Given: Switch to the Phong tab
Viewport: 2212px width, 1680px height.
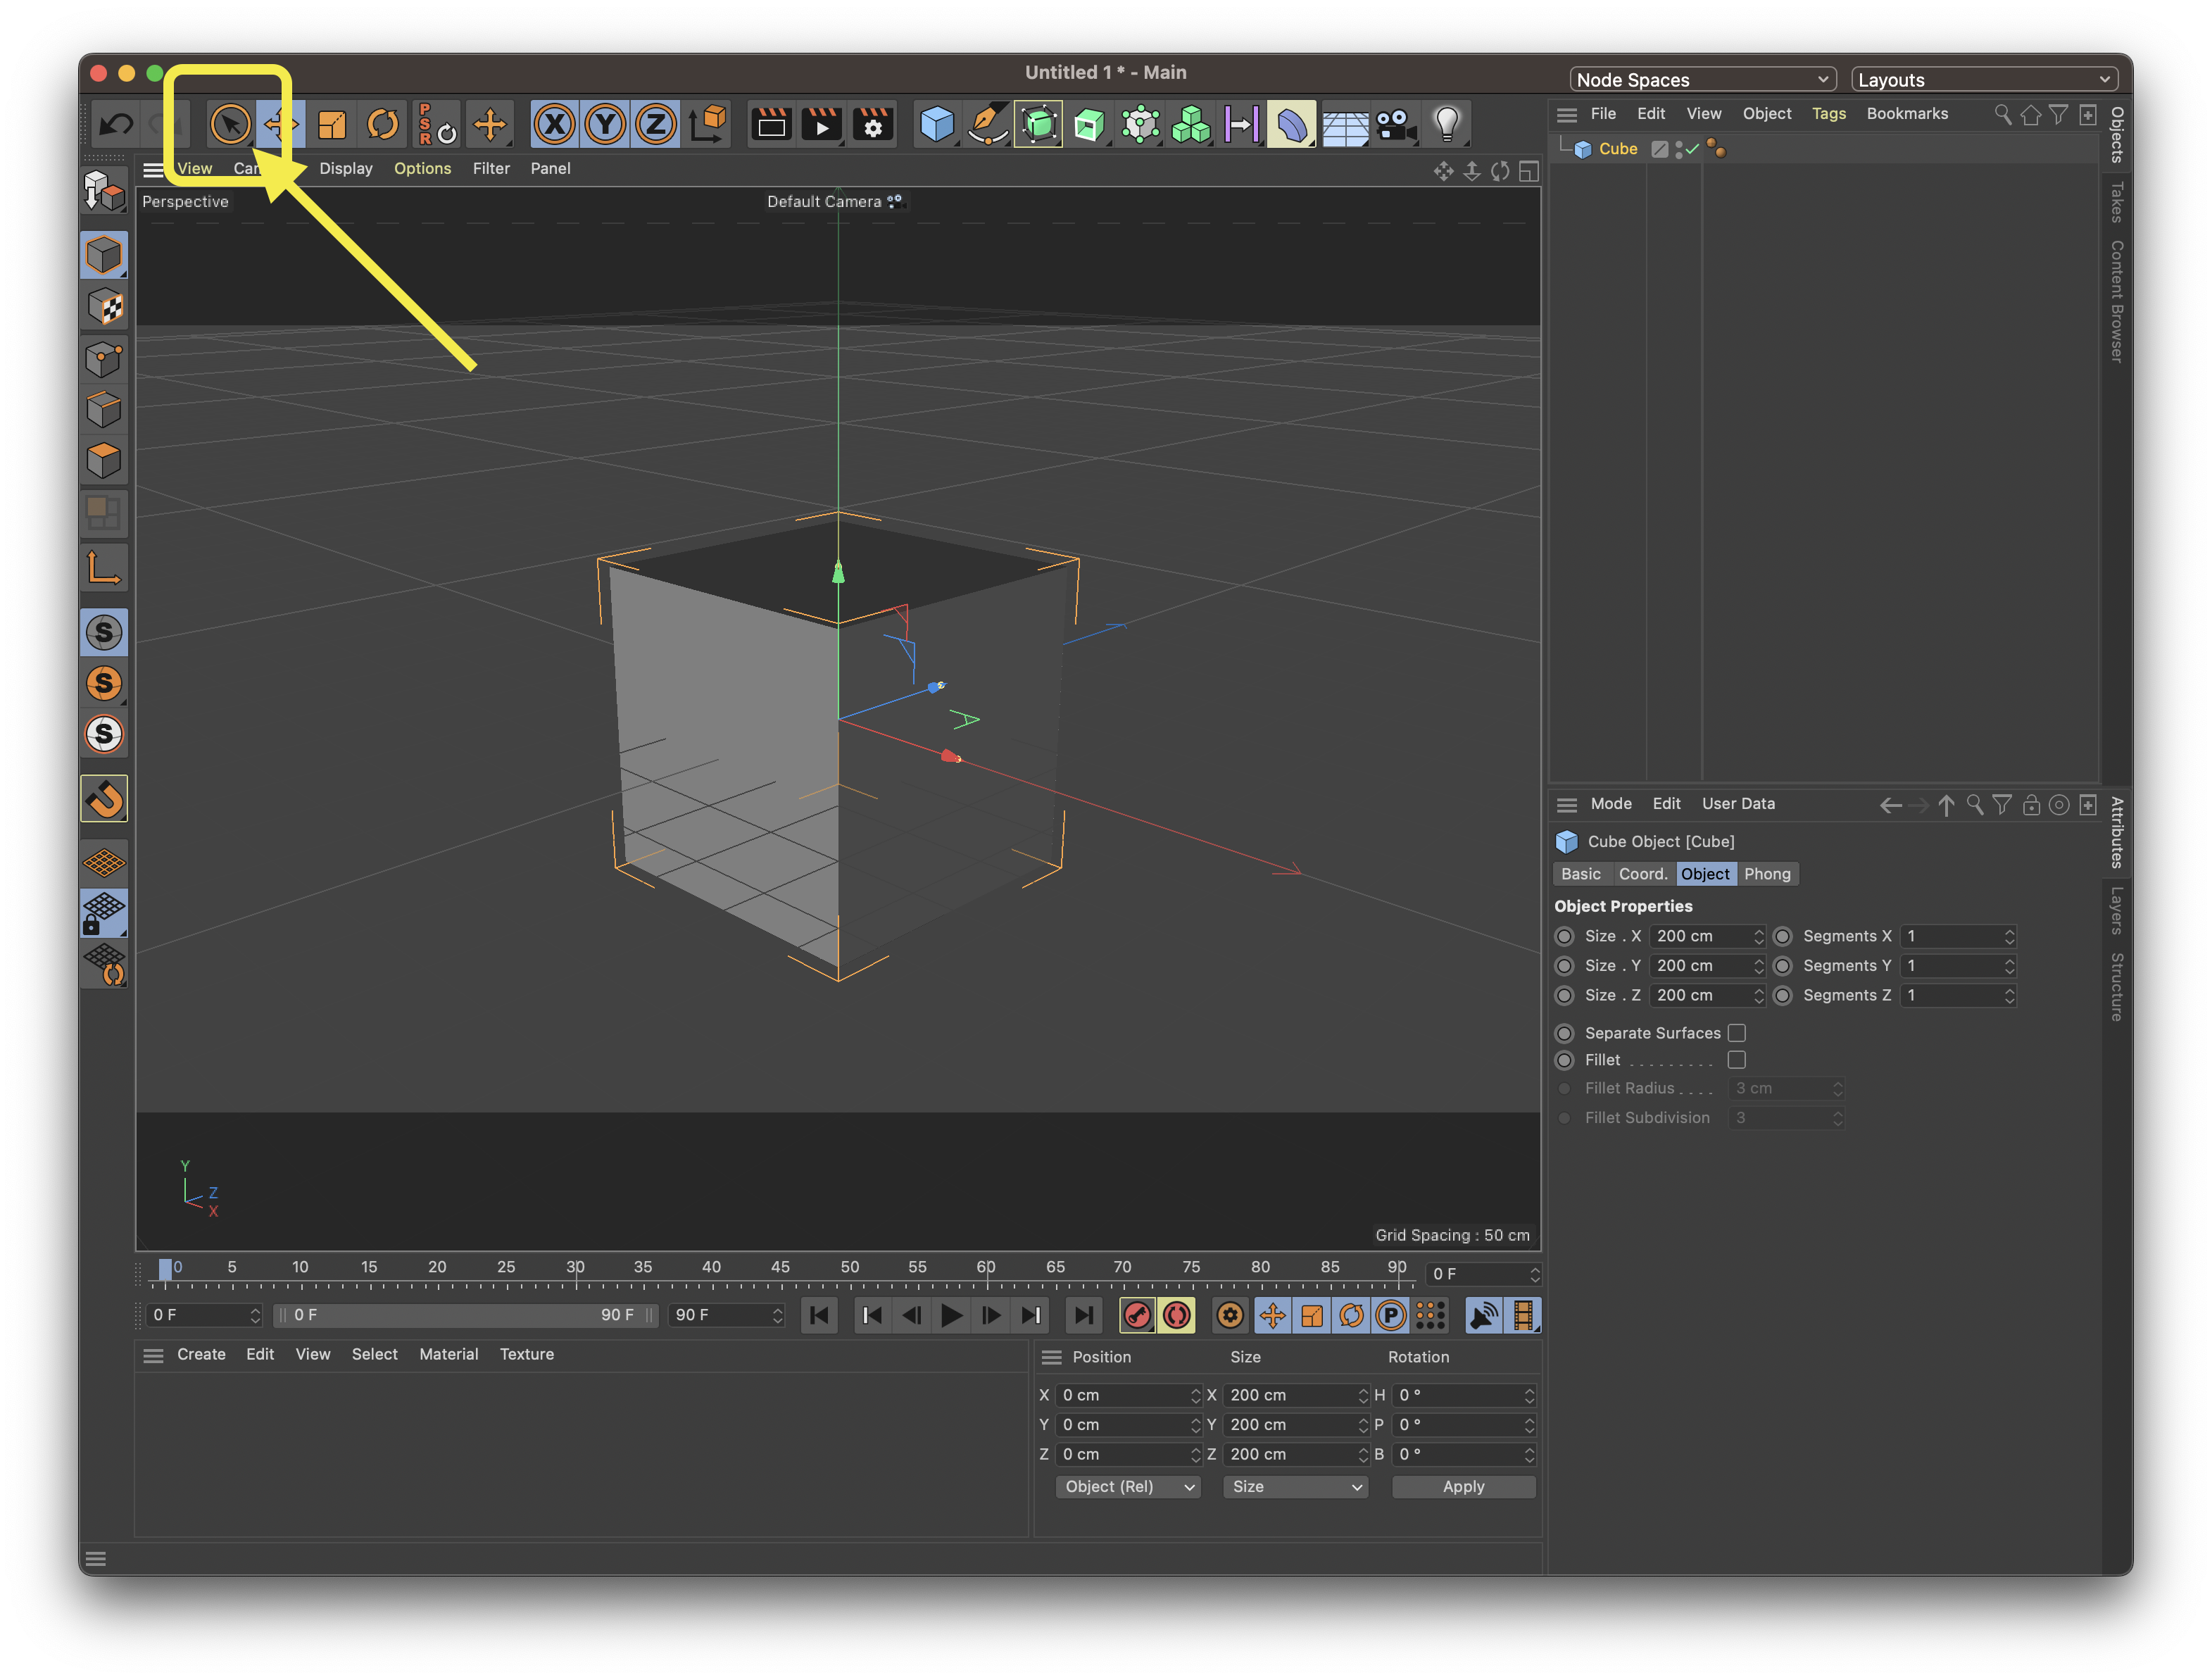Looking at the screenshot, I should (x=1768, y=874).
